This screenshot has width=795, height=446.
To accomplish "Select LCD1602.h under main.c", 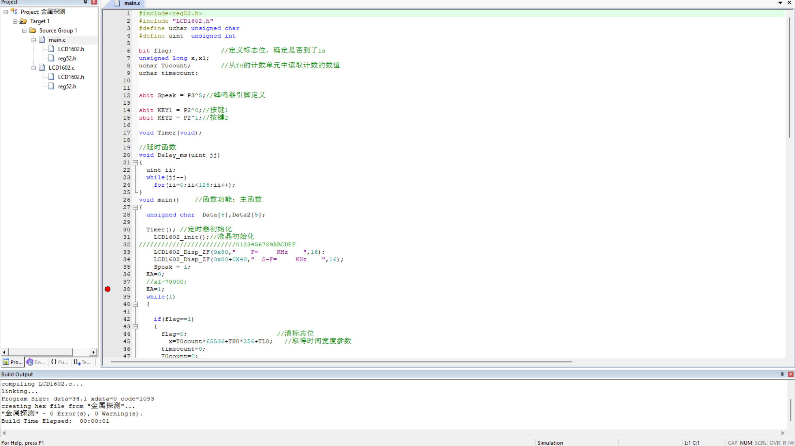I will [x=71, y=49].
